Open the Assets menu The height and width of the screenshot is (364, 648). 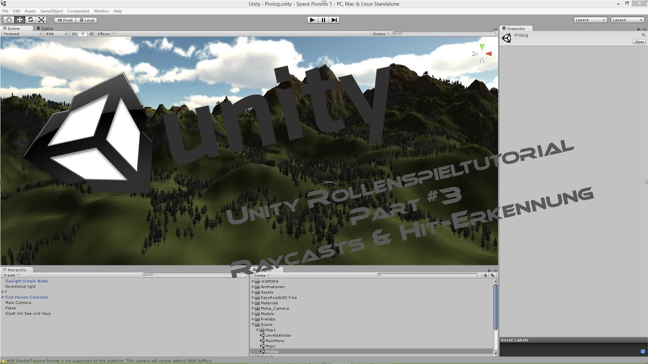click(x=30, y=11)
